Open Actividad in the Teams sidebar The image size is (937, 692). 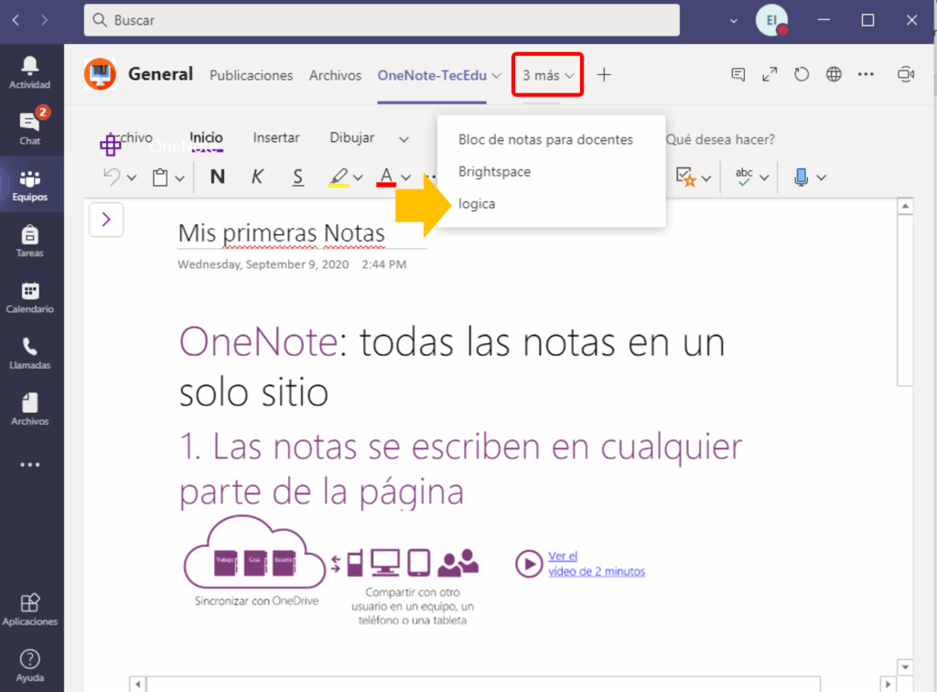[x=30, y=72]
